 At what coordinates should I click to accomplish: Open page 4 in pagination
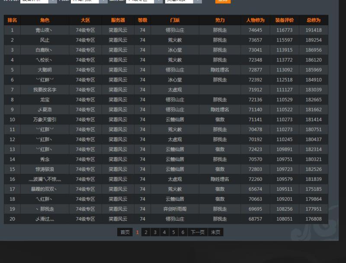(x=164, y=232)
